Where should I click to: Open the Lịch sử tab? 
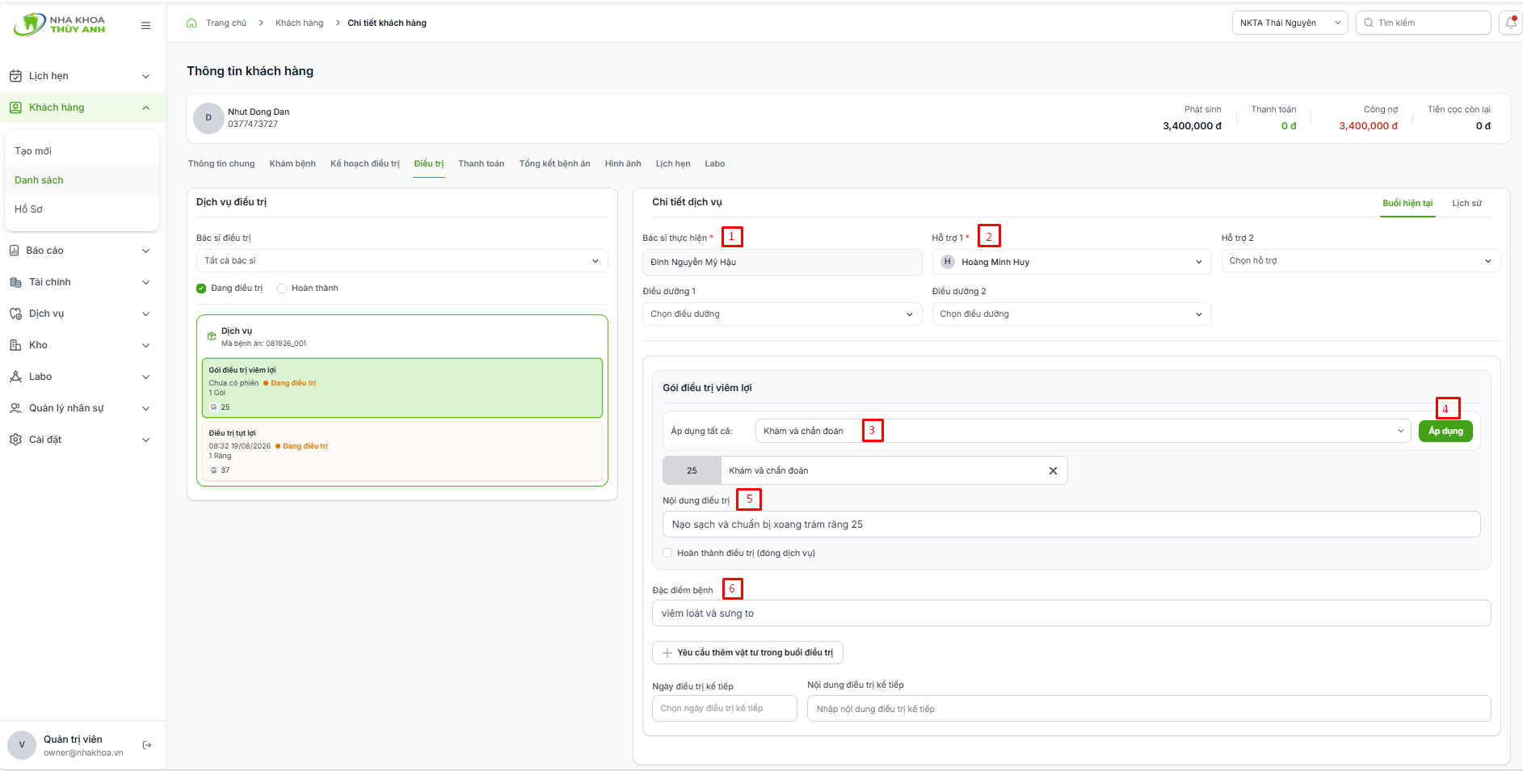point(1466,204)
